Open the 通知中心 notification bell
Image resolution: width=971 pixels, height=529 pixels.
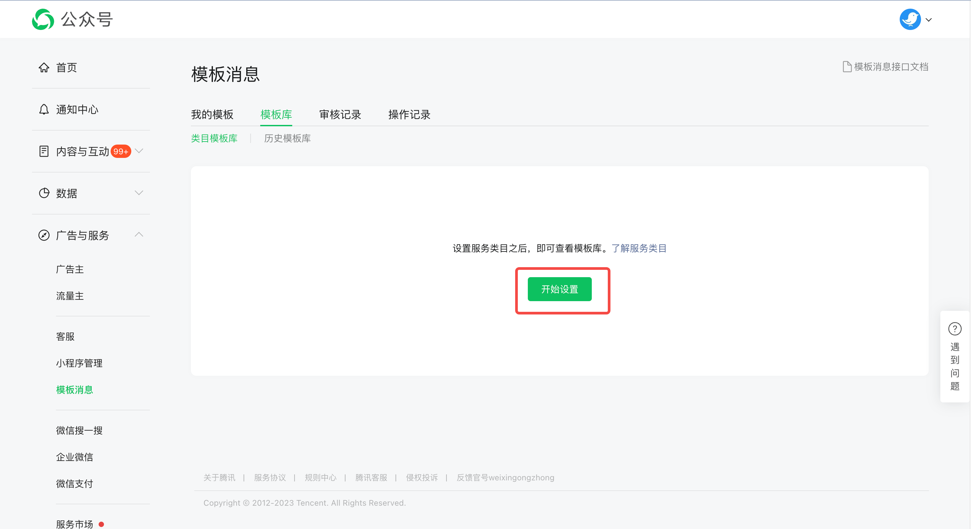tap(44, 109)
